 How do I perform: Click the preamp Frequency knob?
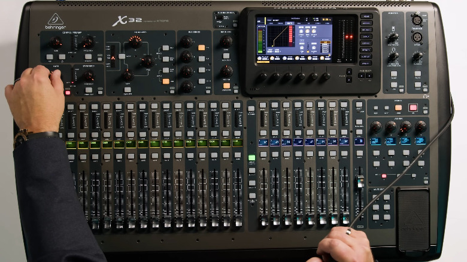[x=88, y=42]
